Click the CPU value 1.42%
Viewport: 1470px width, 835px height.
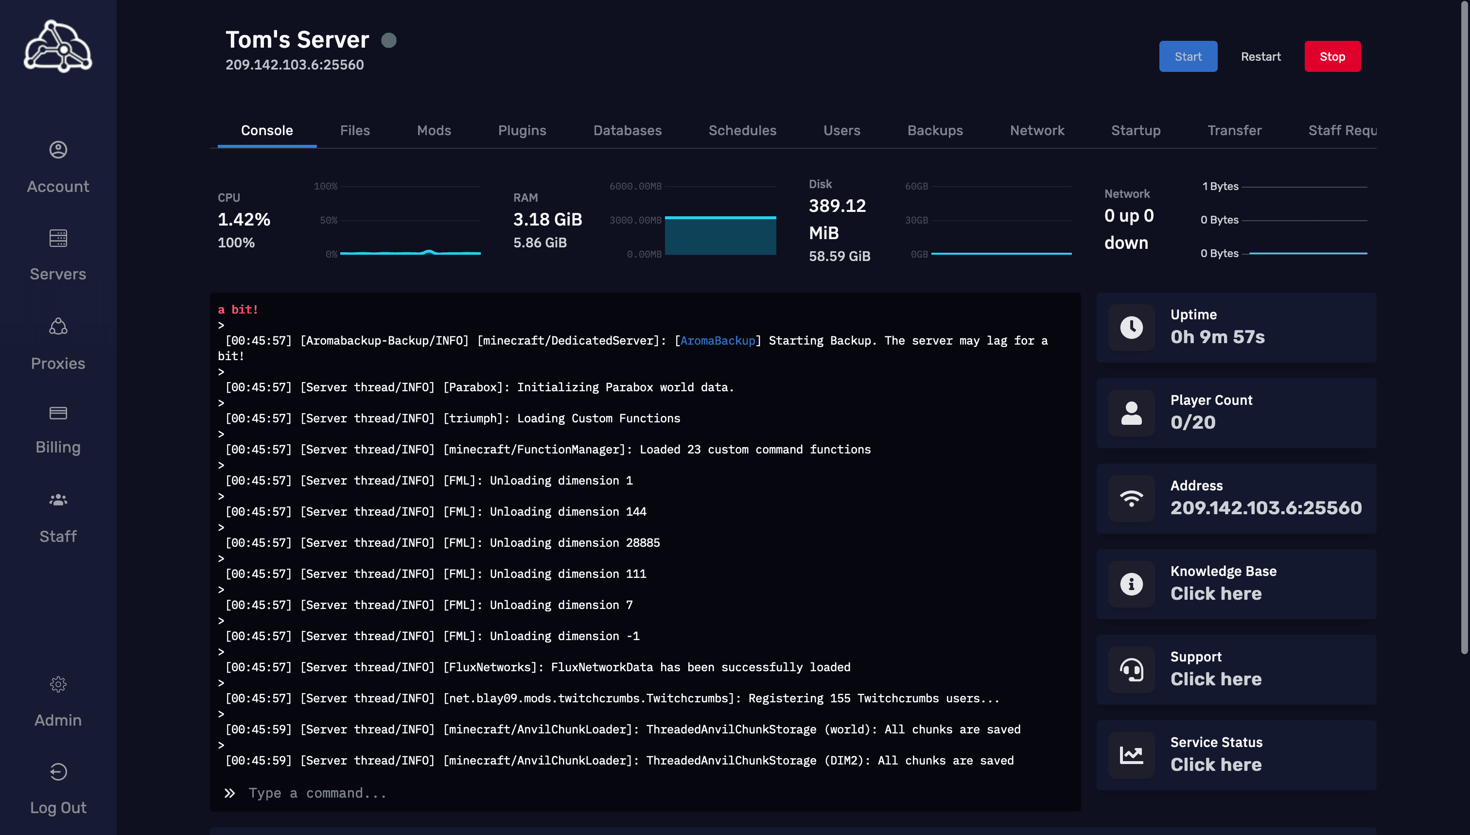click(244, 219)
